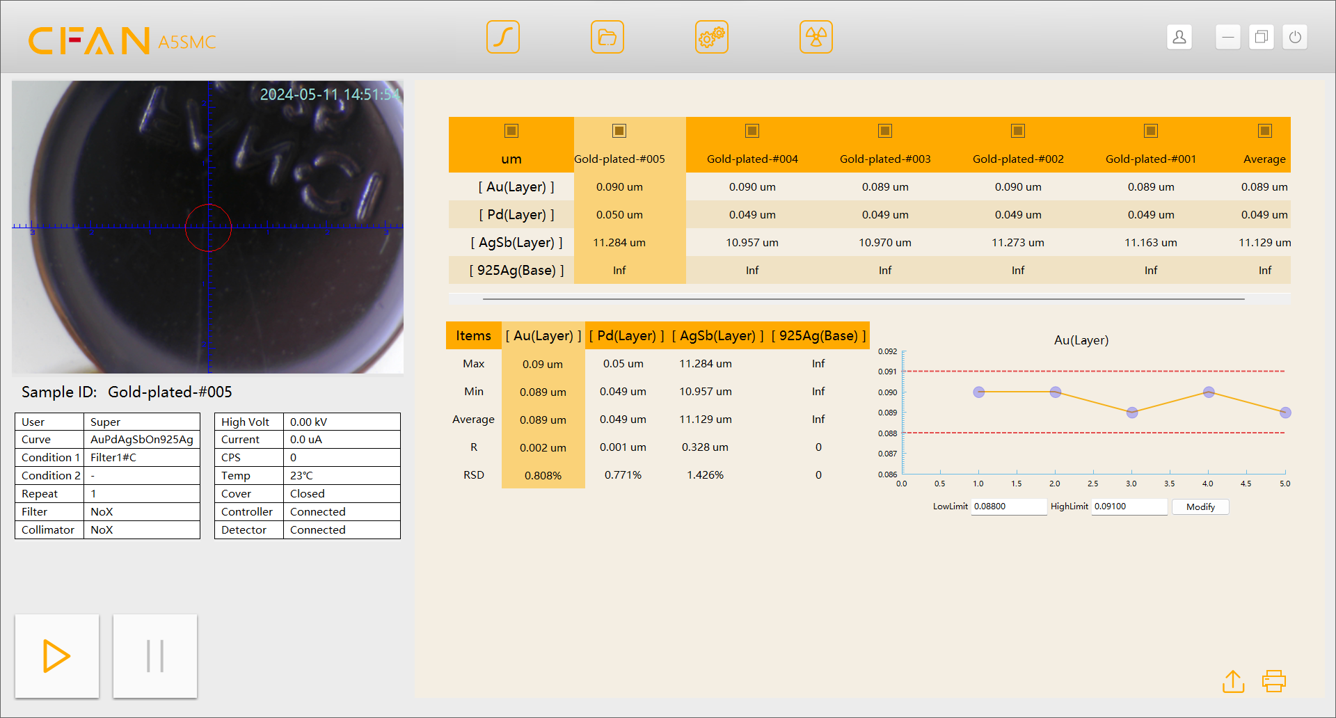Open the measurement curve icon in the toolbar
1336x718 pixels.
click(503, 37)
